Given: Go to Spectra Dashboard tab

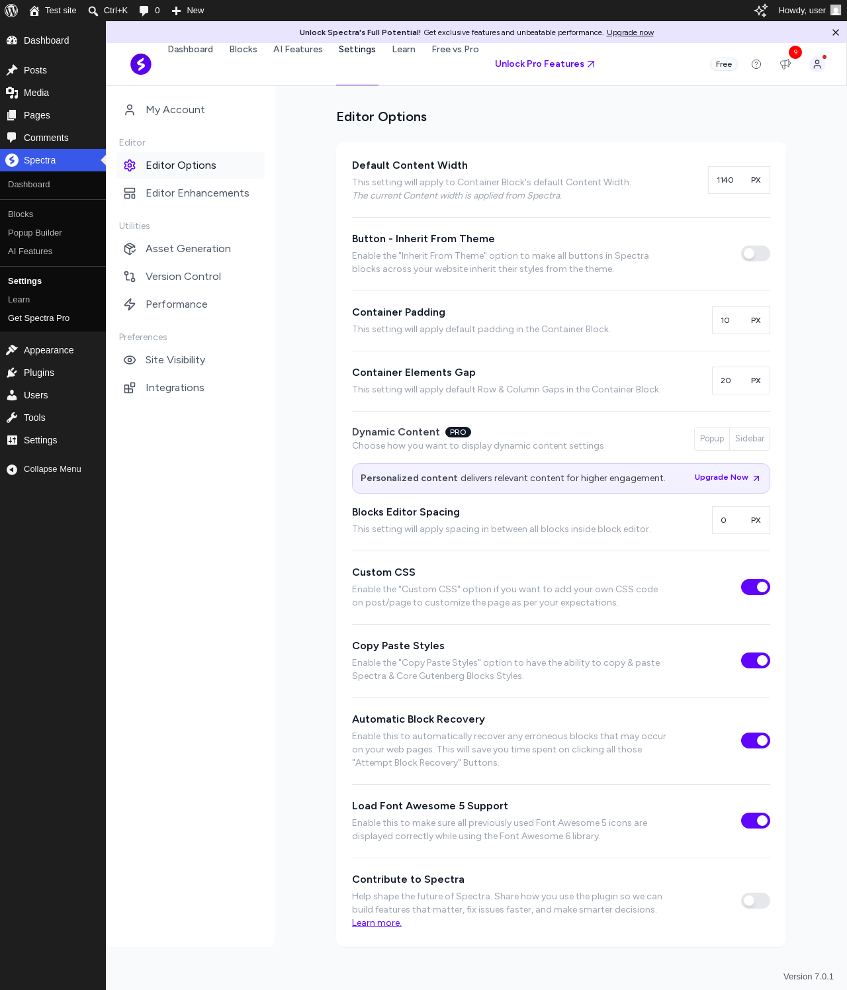Looking at the screenshot, I should pyautogui.click(x=191, y=50).
